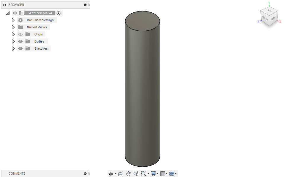The width and height of the screenshot is (285, 177).
Task: Select the Fit zoom window tool
Action: [144, 174]
